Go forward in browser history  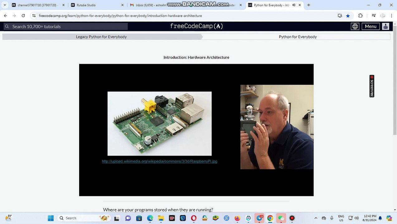point(14,16)
